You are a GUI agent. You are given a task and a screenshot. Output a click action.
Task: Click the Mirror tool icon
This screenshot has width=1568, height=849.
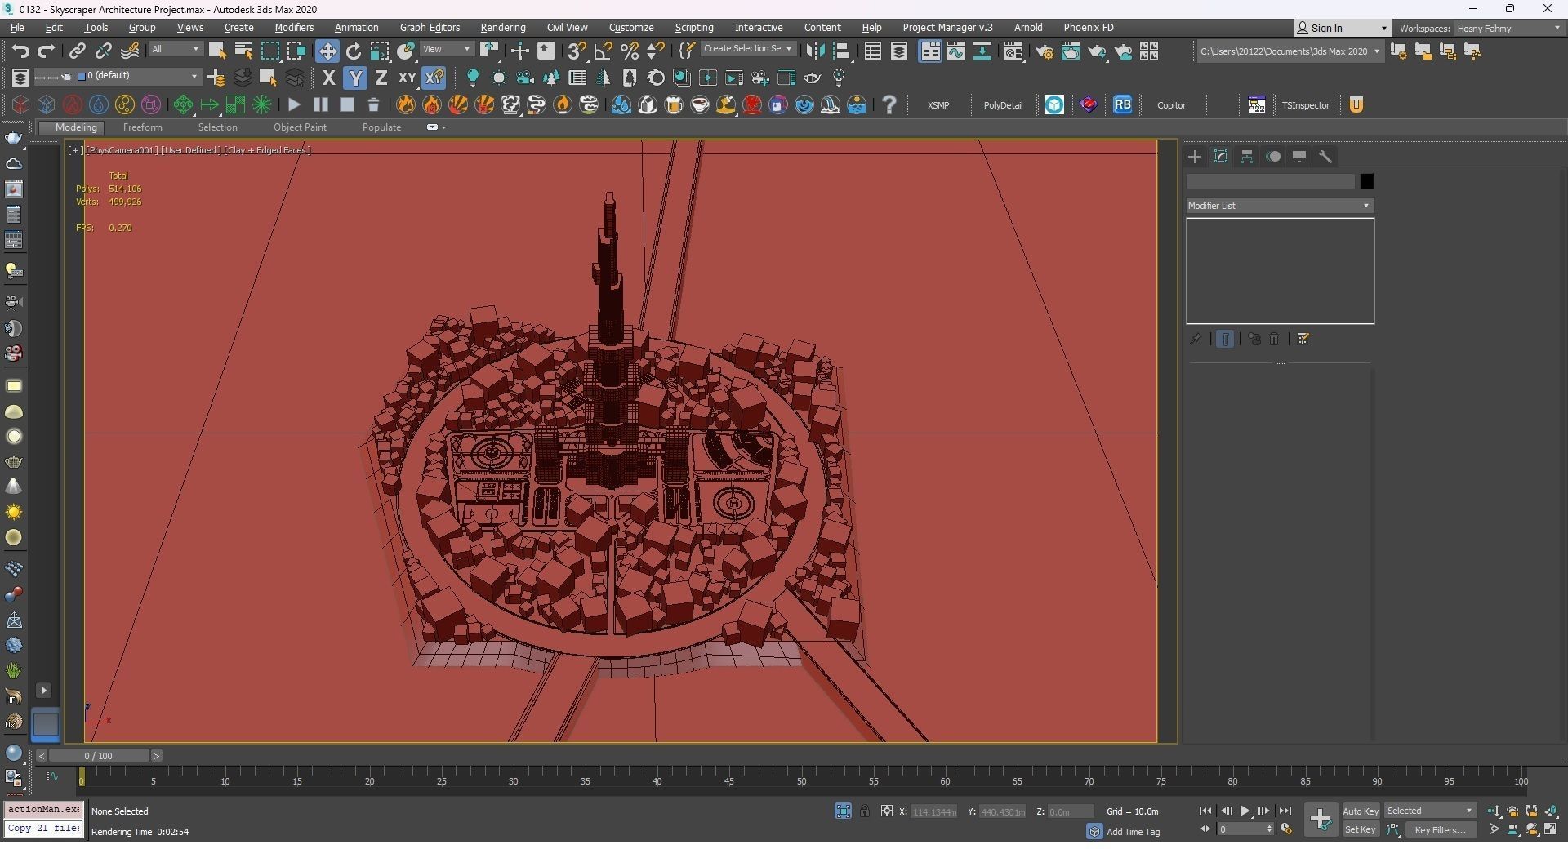[x=815, y=51]
